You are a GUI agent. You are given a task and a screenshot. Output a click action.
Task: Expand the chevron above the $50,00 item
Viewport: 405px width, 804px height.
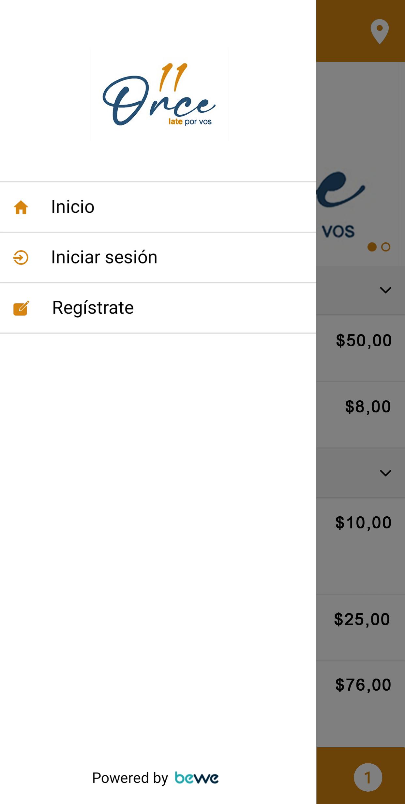[385, 290]
